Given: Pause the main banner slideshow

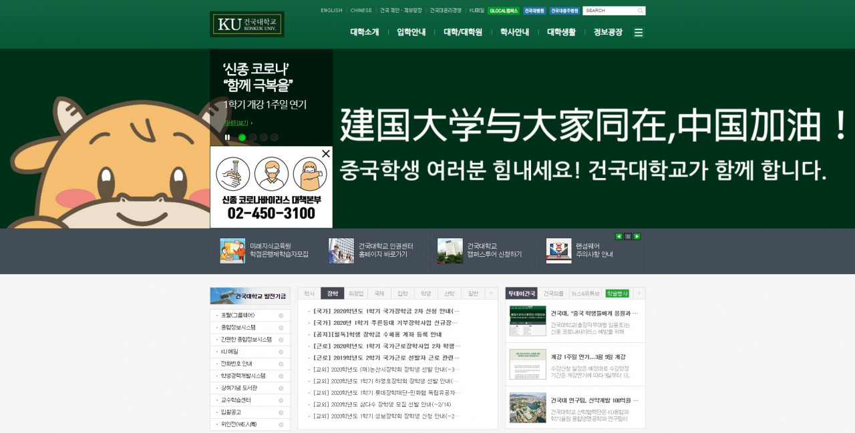Looking at the screenshot, I should click(227, 137).
